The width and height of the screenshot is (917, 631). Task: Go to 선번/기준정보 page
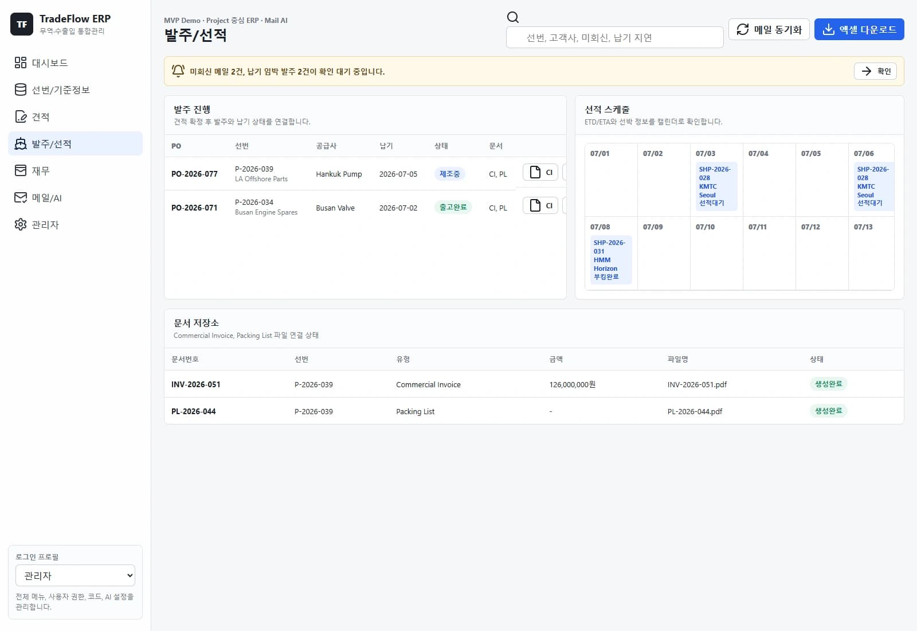point(75,89)
